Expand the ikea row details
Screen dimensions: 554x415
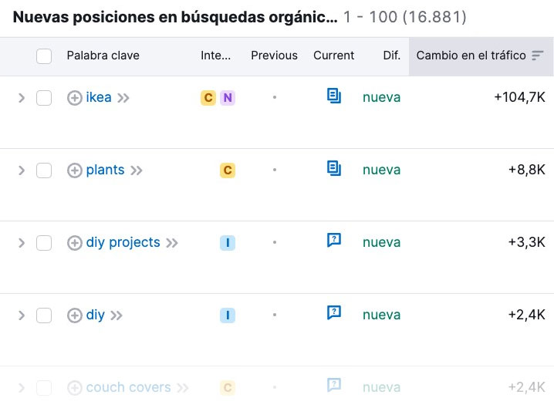tap(22, 98)
